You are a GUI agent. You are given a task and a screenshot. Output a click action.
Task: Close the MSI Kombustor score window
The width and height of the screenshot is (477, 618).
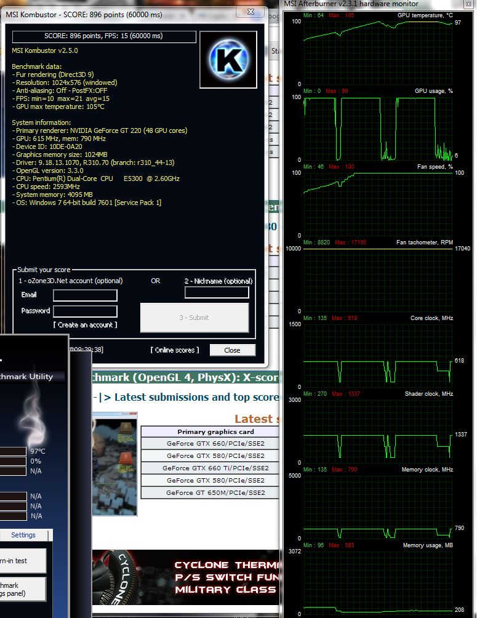(x=251, y=12)
